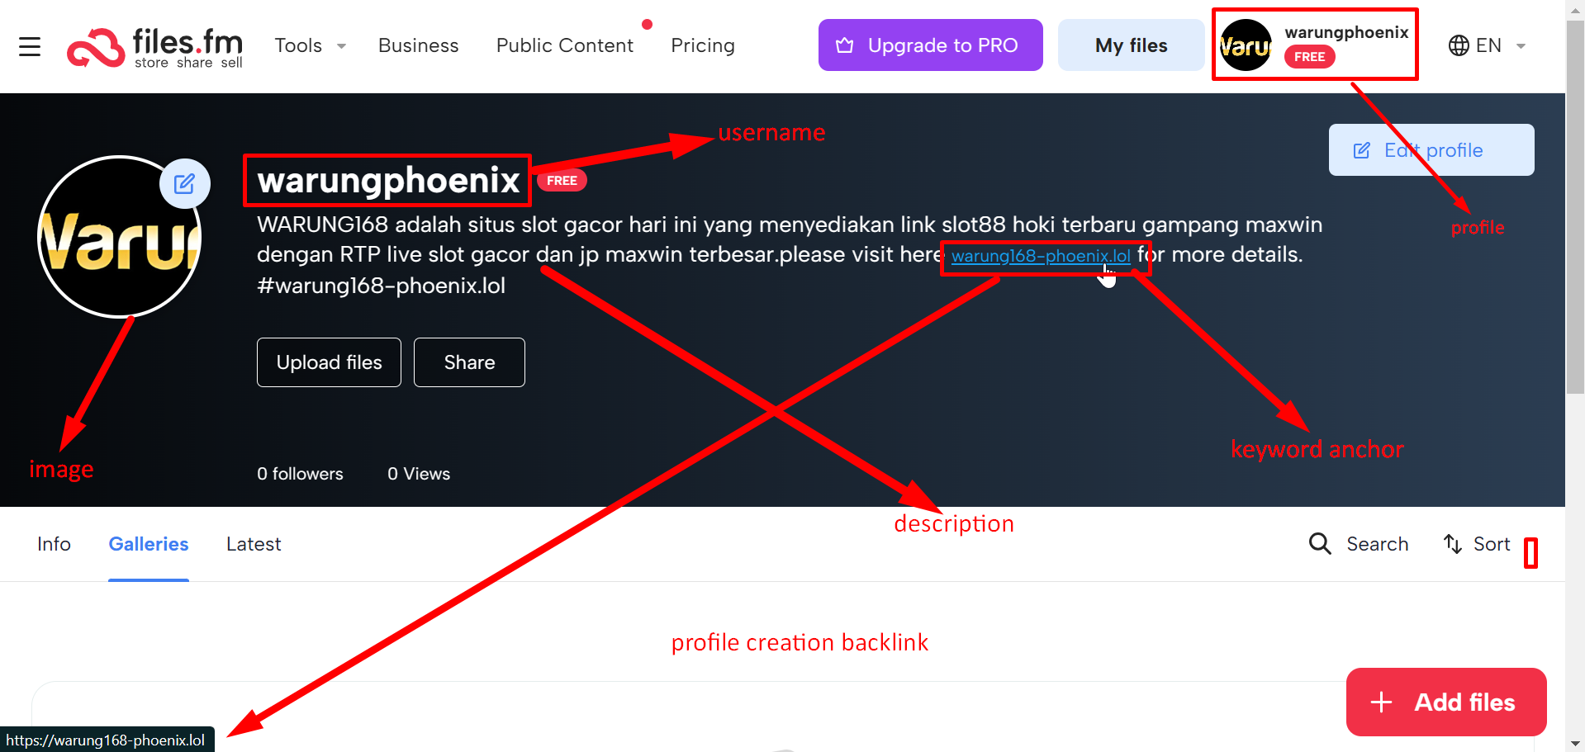Click the globe language icon
Viewport: 1585px width, 752px height.
(1459, 45)
